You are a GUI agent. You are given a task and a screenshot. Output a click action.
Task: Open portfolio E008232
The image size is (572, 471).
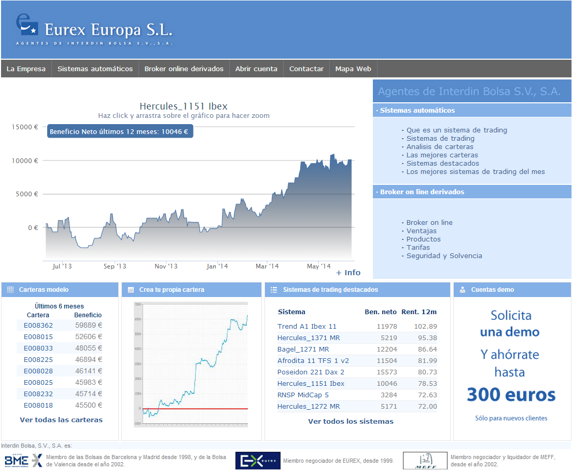(38, 394)
